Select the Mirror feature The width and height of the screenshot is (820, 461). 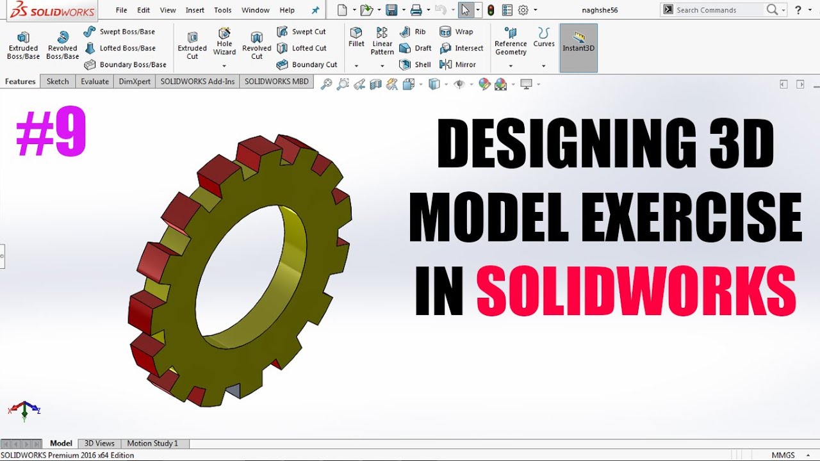[457, 65]
